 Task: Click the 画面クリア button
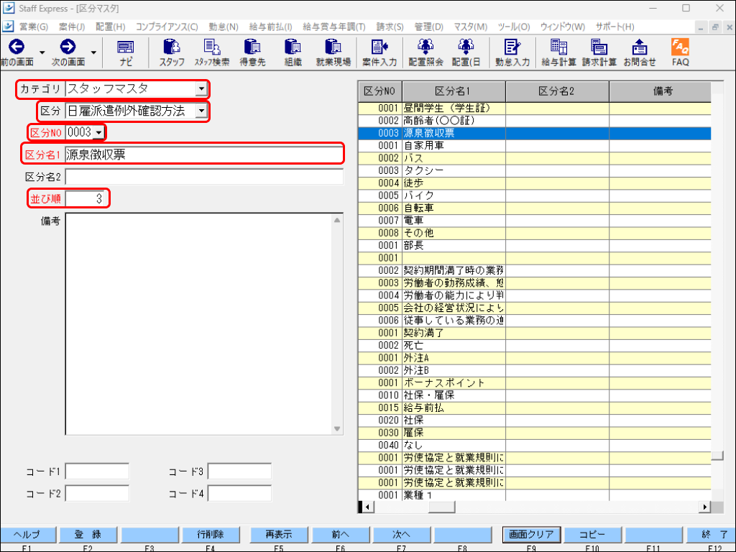pyautogui.click(x=531, y=534)
